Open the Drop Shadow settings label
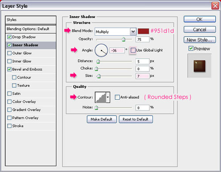Image resolution: width=221 pixels, height=172 pixels. 24,37
